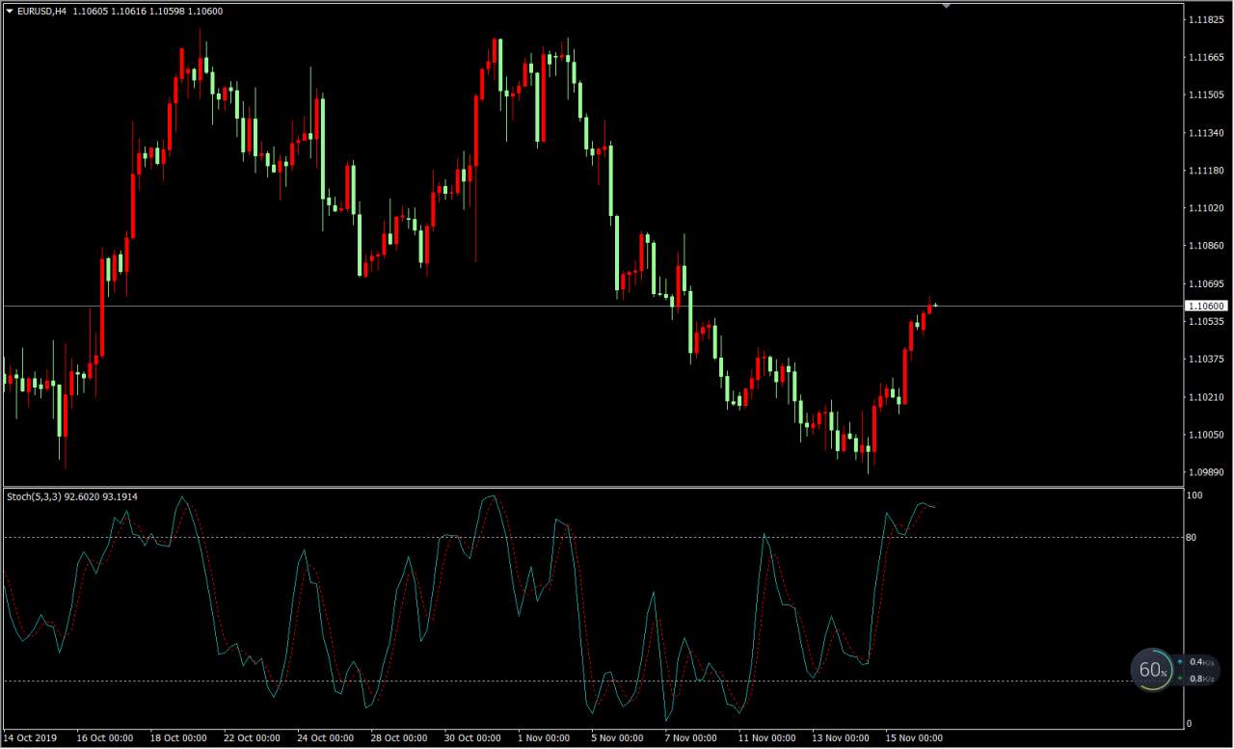Click the 1.11825 price axis label
Screen dimensions: 1234x749
pos(1205,19)
